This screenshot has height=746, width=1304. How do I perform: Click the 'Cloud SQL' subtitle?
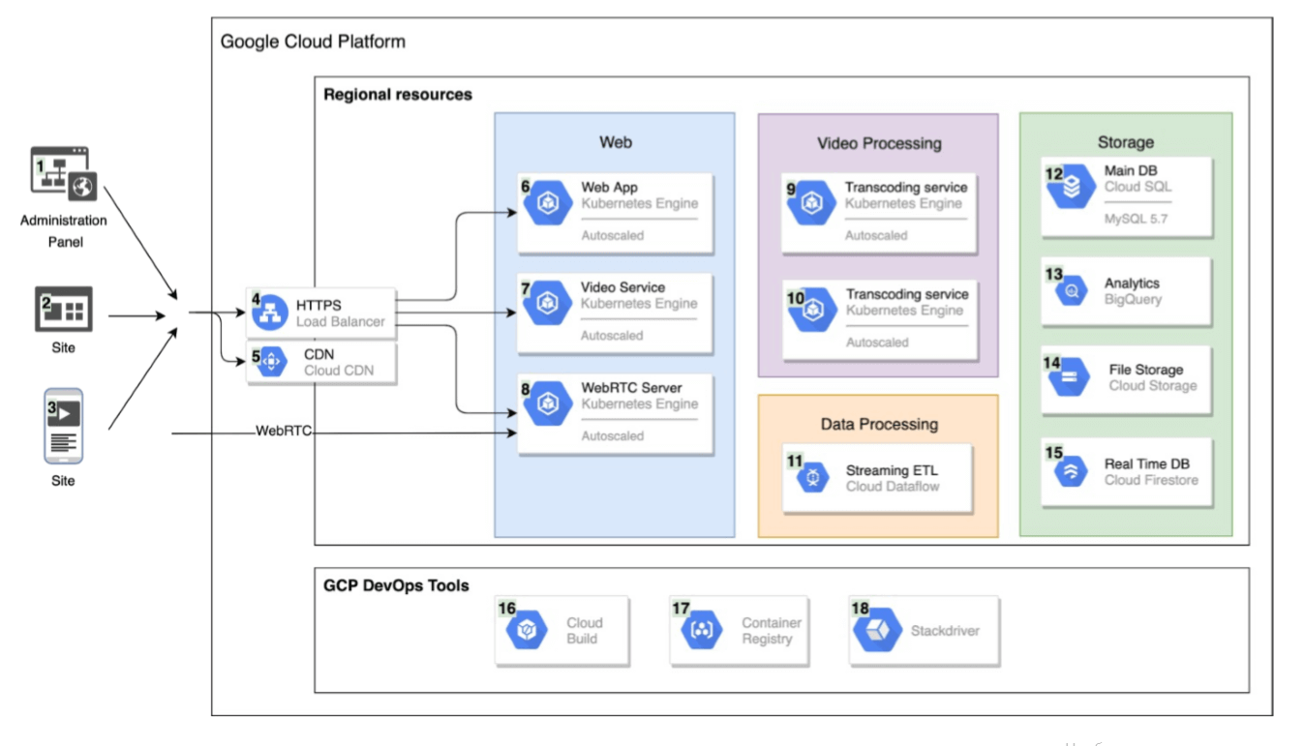1137,187
